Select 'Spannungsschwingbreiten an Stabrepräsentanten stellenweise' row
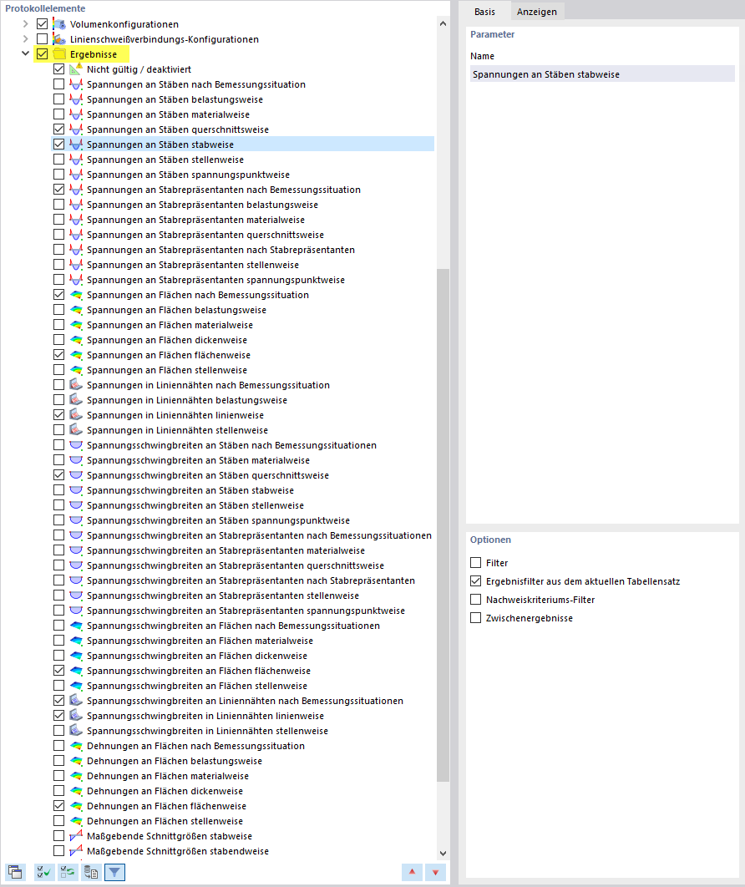This screenshot has width=745, height=887. pyautogui.click(x=223, y=596)
